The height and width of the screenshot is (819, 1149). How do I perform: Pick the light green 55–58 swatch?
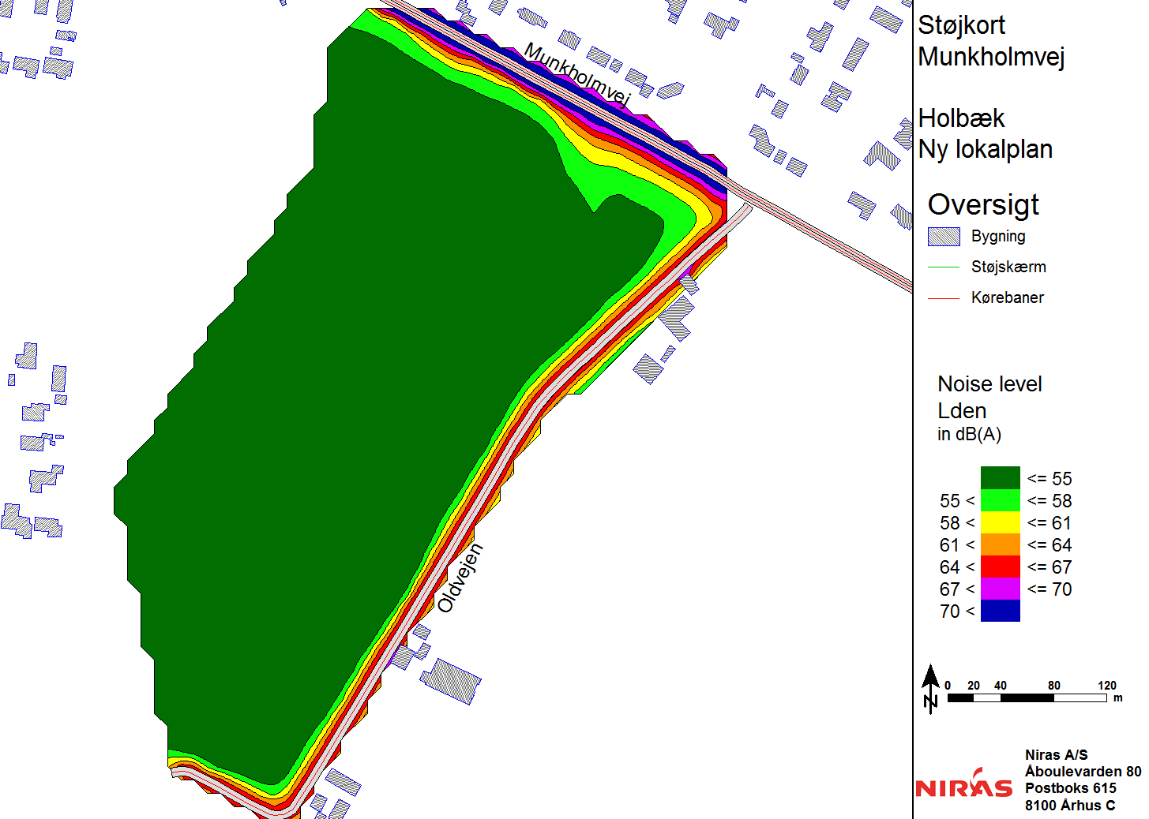tap(1000, 500)
